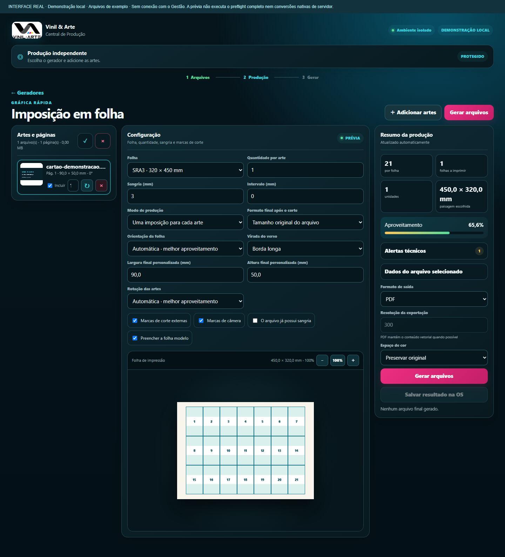
Task: Expand Dados do arquivo selecionado
Action: [x=434, y=272]
